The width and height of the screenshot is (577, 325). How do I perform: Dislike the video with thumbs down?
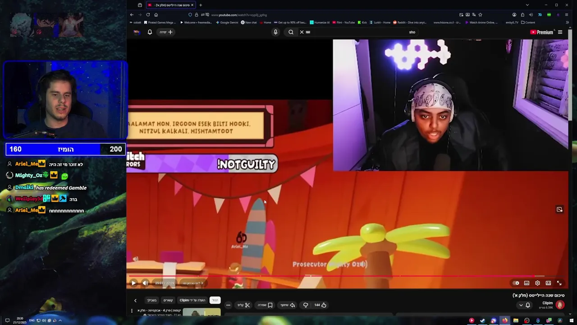point(306,305)
